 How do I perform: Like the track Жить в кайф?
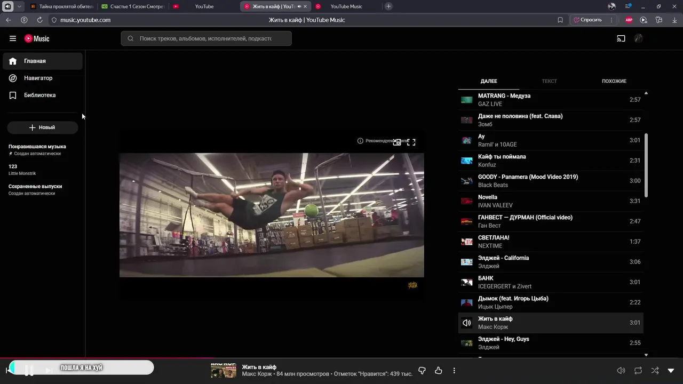pyautogui.click(x=439, y=371)
